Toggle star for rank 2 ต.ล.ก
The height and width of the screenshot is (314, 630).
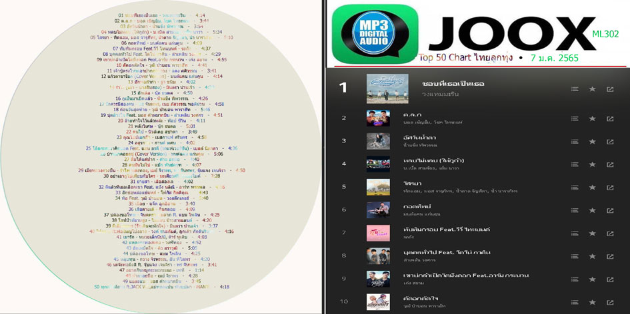(x=592, y=118)
